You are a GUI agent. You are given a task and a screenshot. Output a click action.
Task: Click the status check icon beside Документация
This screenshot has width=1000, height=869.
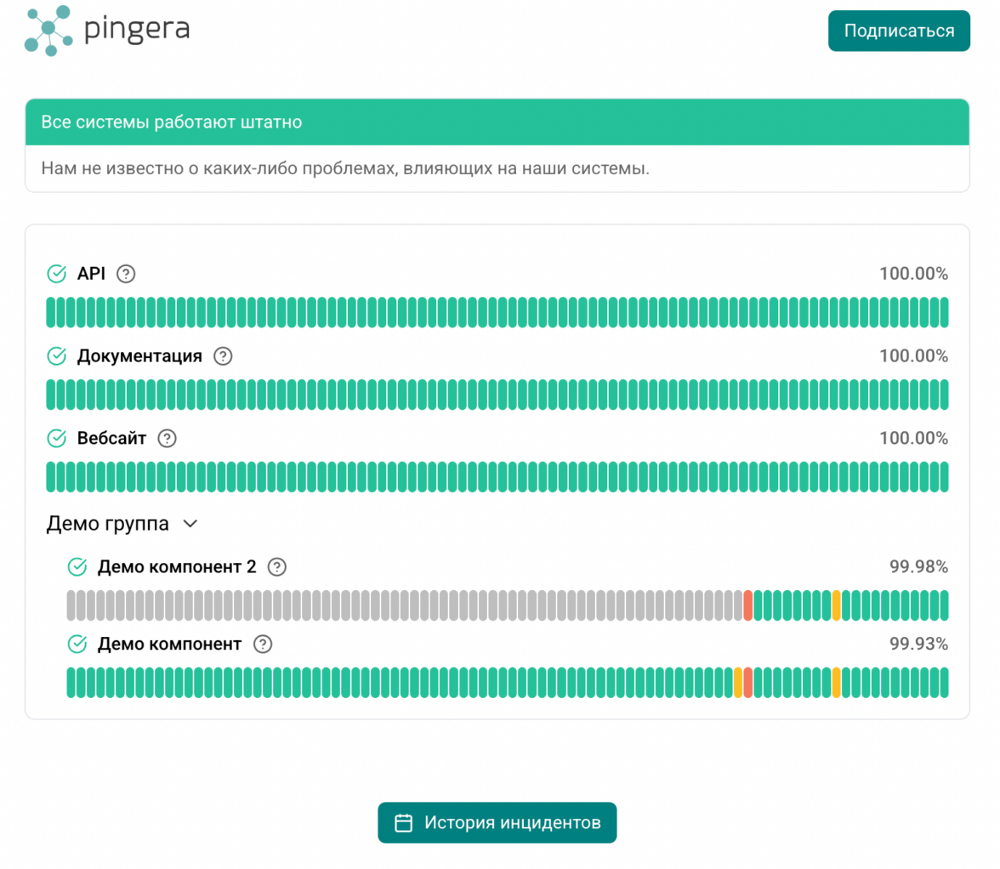coord(57,356)
